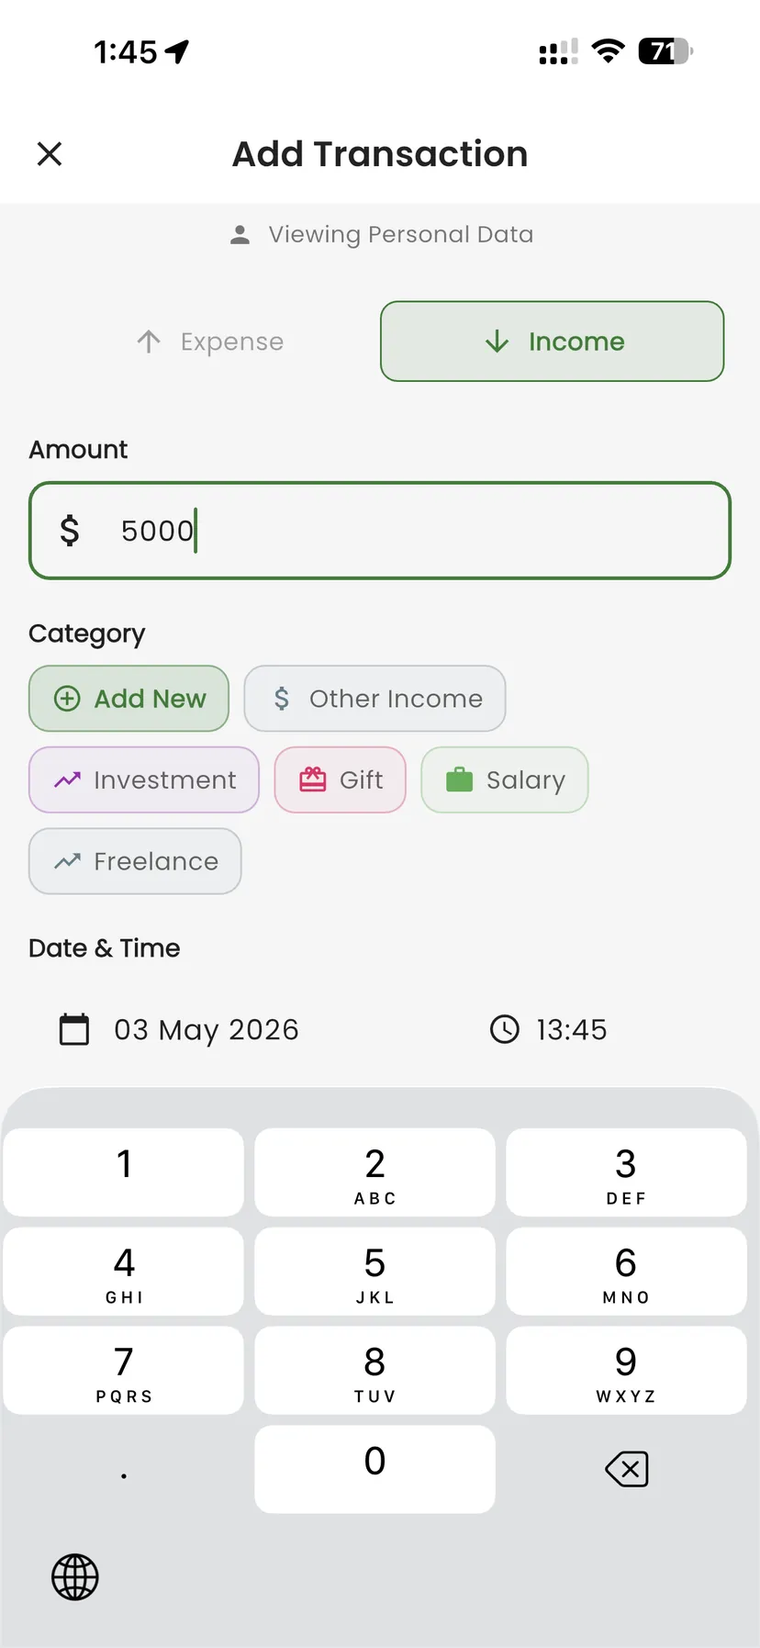Tap the calendar icon beside the date
Image resolution: width=760 pixels, height=1648 pixels.
[x=74, y=1029]
